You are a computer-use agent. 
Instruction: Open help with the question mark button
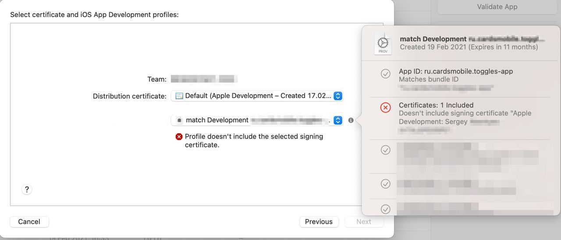[27, 189]
